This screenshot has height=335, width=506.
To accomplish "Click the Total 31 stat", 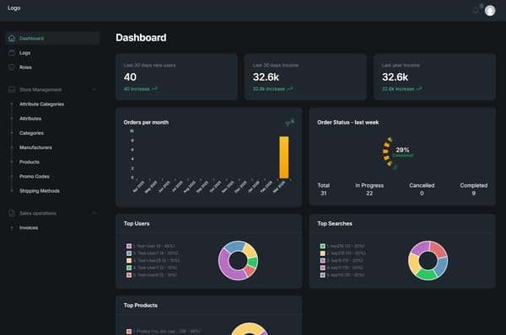I will [x=323, y=189].
